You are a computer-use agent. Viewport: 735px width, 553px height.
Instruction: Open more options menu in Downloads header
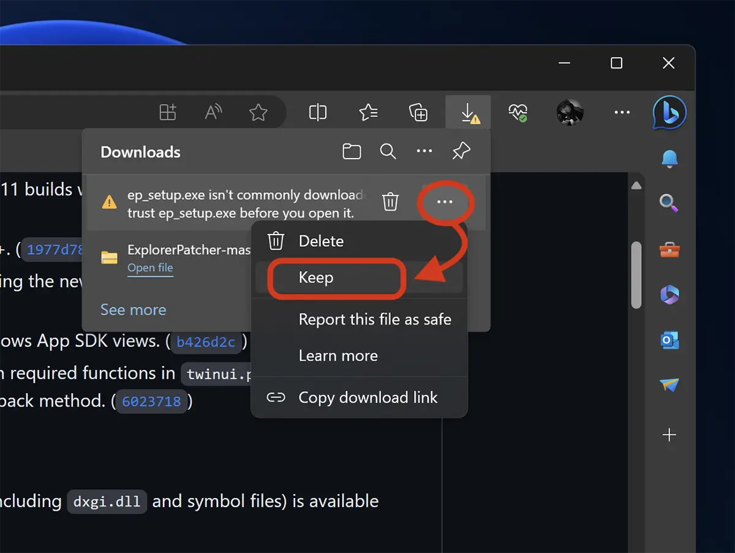[x=424, y=151]
